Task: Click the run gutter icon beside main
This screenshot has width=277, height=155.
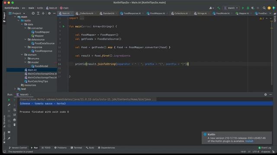Action: [x=64, y=27]
